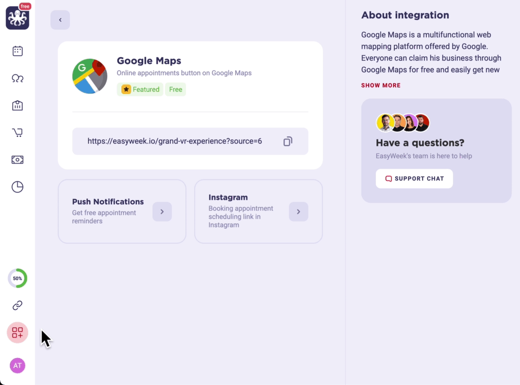Click the 50% setup progress ring
Screen dimensions: 520x385
click(17, 278)
